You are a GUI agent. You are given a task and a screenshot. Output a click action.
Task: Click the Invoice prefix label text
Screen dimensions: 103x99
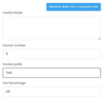pos(12,64)
